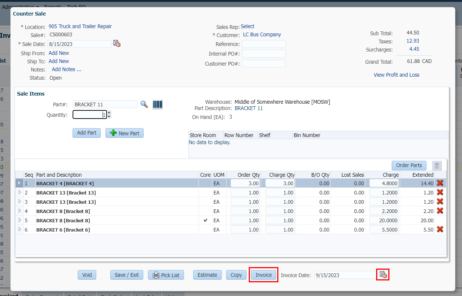
Task: Edit Charge 20.0000 on Seq 5 row
Action: coord(384,220)
